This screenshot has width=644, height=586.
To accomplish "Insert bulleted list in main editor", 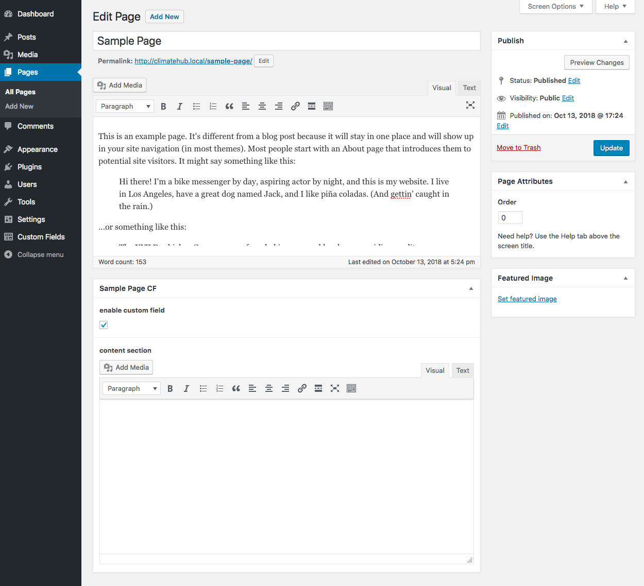I will pos(196,106).
